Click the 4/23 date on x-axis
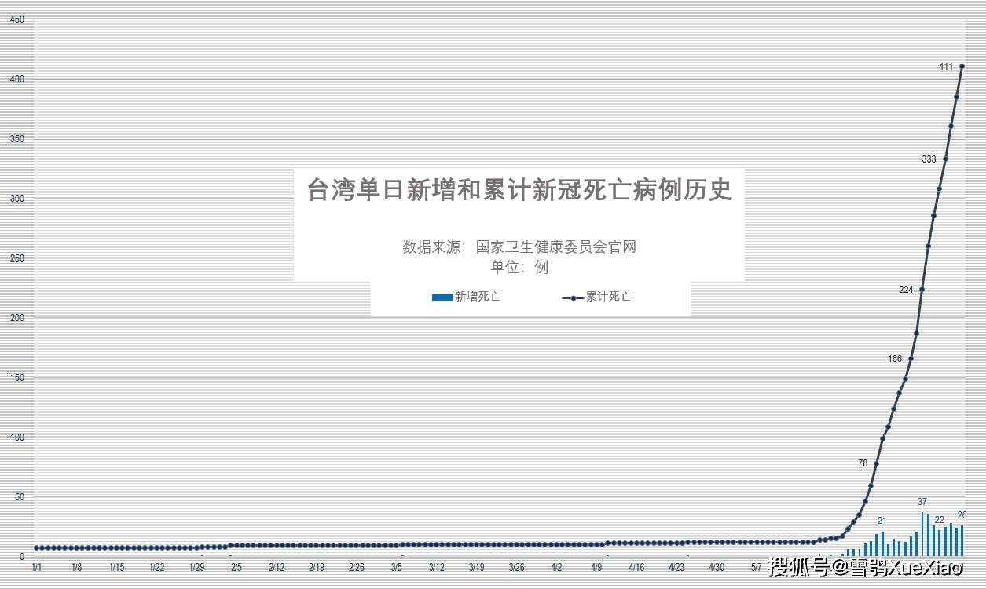This screenshot has height=589, width=986. [676, 567]
